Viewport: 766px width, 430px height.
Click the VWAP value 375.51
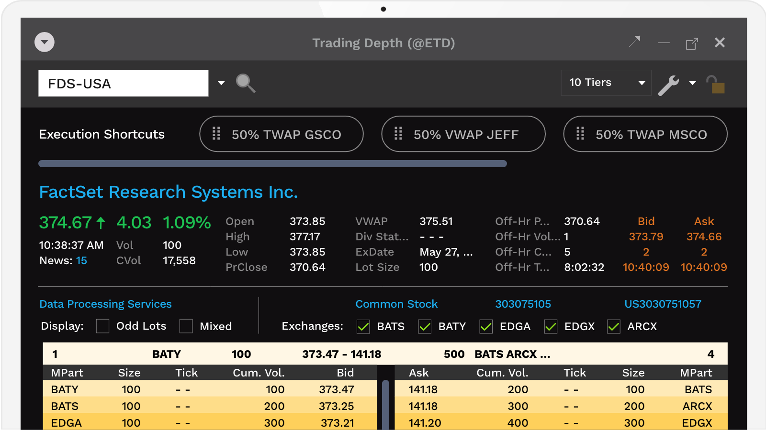click(x=436, y=221)
